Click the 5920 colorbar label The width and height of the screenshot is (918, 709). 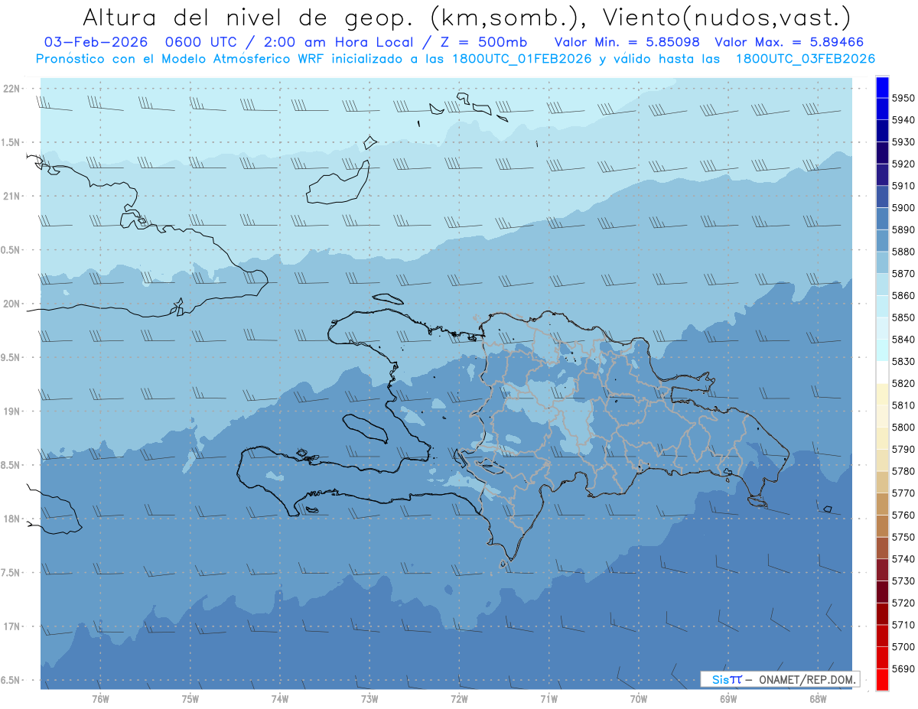(x=903, y=164)
